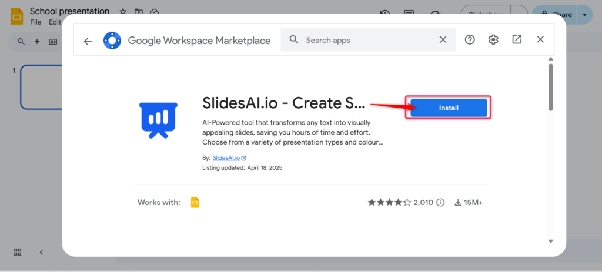Star the School presentation document
602x272 pixels.
tap(123, 12)
